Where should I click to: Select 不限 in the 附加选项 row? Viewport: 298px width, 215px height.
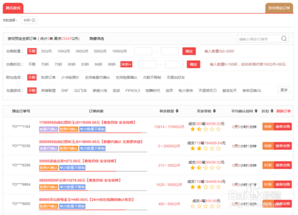[x=32, y=77]
